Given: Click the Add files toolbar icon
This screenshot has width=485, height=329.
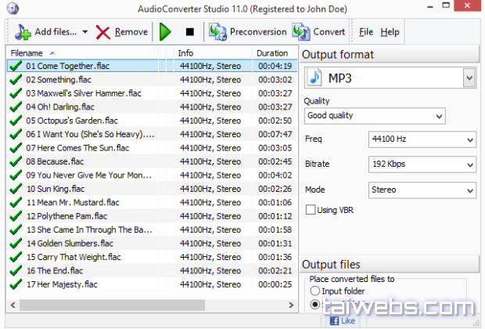Looking at the screenshot, I should click(x=23, y=32).
